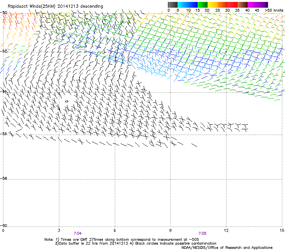285x250 pixels.
Task: Click the '-56' latitude axis label
Action: [x=3, y=133]
